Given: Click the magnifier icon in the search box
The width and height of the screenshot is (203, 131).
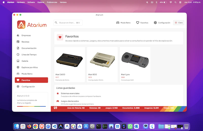Looking at the screenshot, I should tap(56, 23).
